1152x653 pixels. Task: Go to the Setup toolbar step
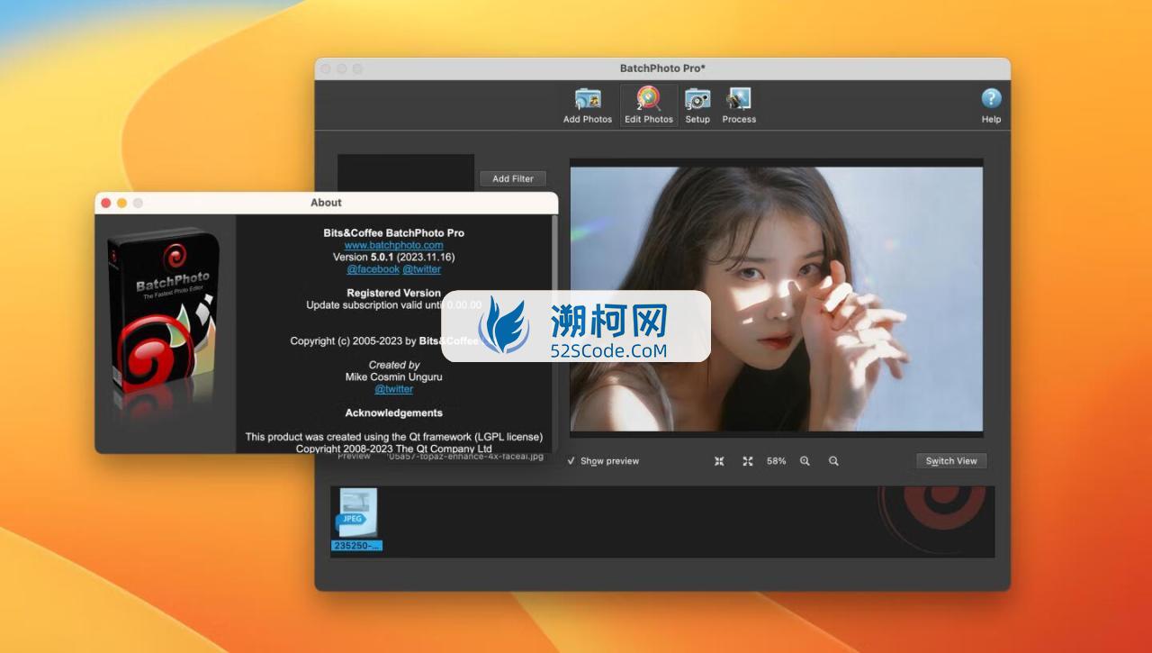[697, 105]
